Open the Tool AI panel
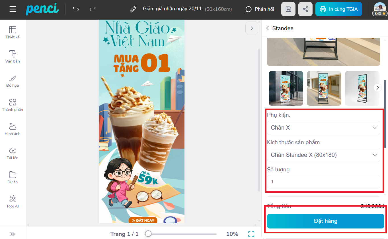The image size is (388, 239). (13, 201)
